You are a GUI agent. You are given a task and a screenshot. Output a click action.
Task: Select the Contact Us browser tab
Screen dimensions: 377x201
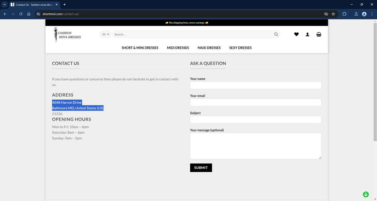[x=34, y=5]
